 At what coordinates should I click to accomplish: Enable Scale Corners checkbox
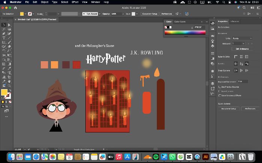point(220,91)
